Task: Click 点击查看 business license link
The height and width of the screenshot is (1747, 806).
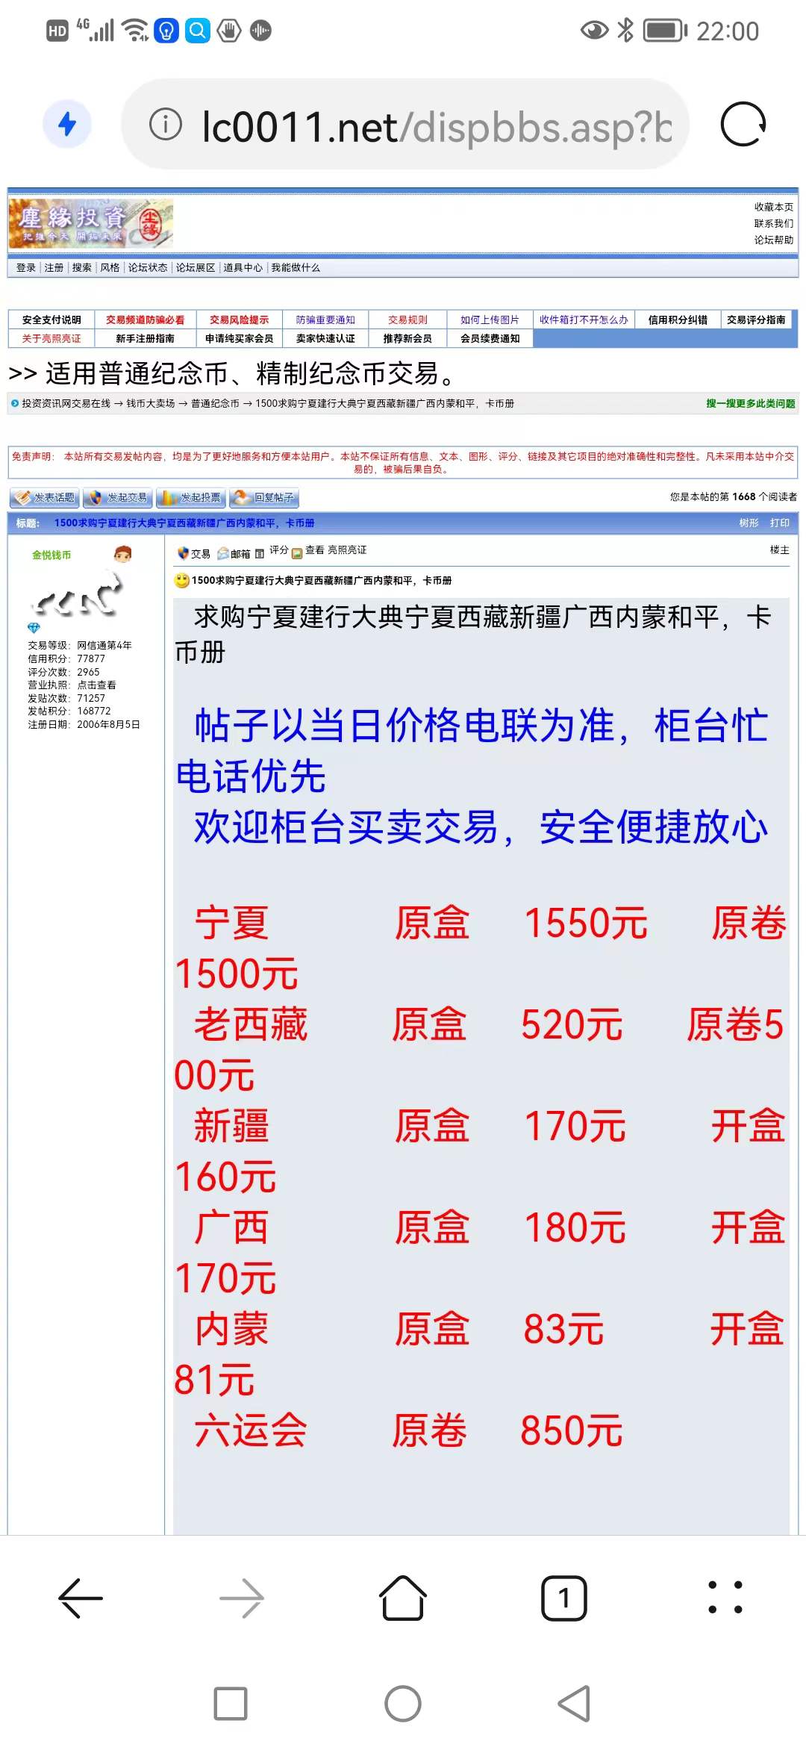Action: tap(96, 685)
